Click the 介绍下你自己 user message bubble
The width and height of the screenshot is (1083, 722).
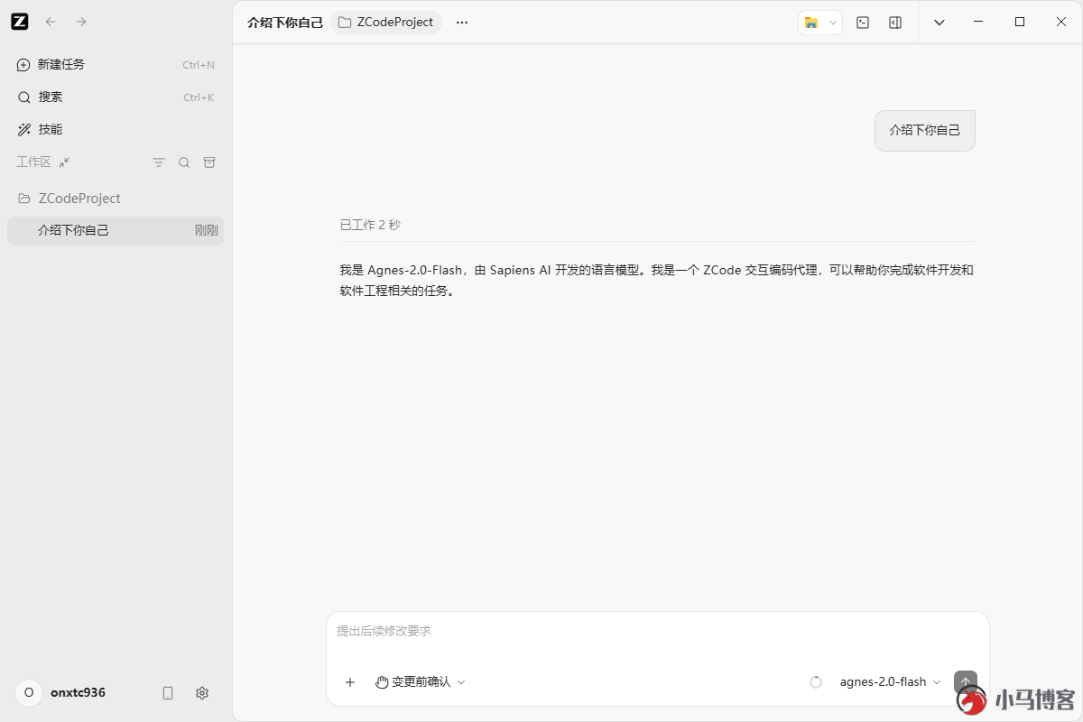point(925,131)
